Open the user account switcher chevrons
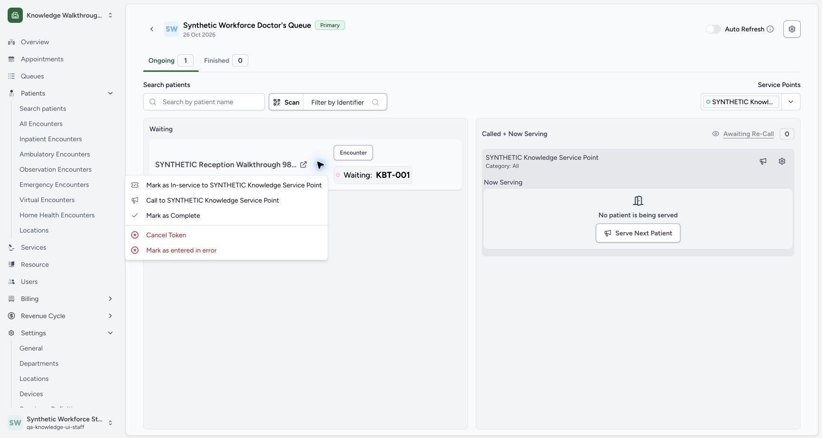 pos(110,423)
